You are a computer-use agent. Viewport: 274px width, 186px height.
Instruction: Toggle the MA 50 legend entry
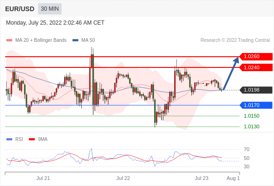tap(84, 40)
